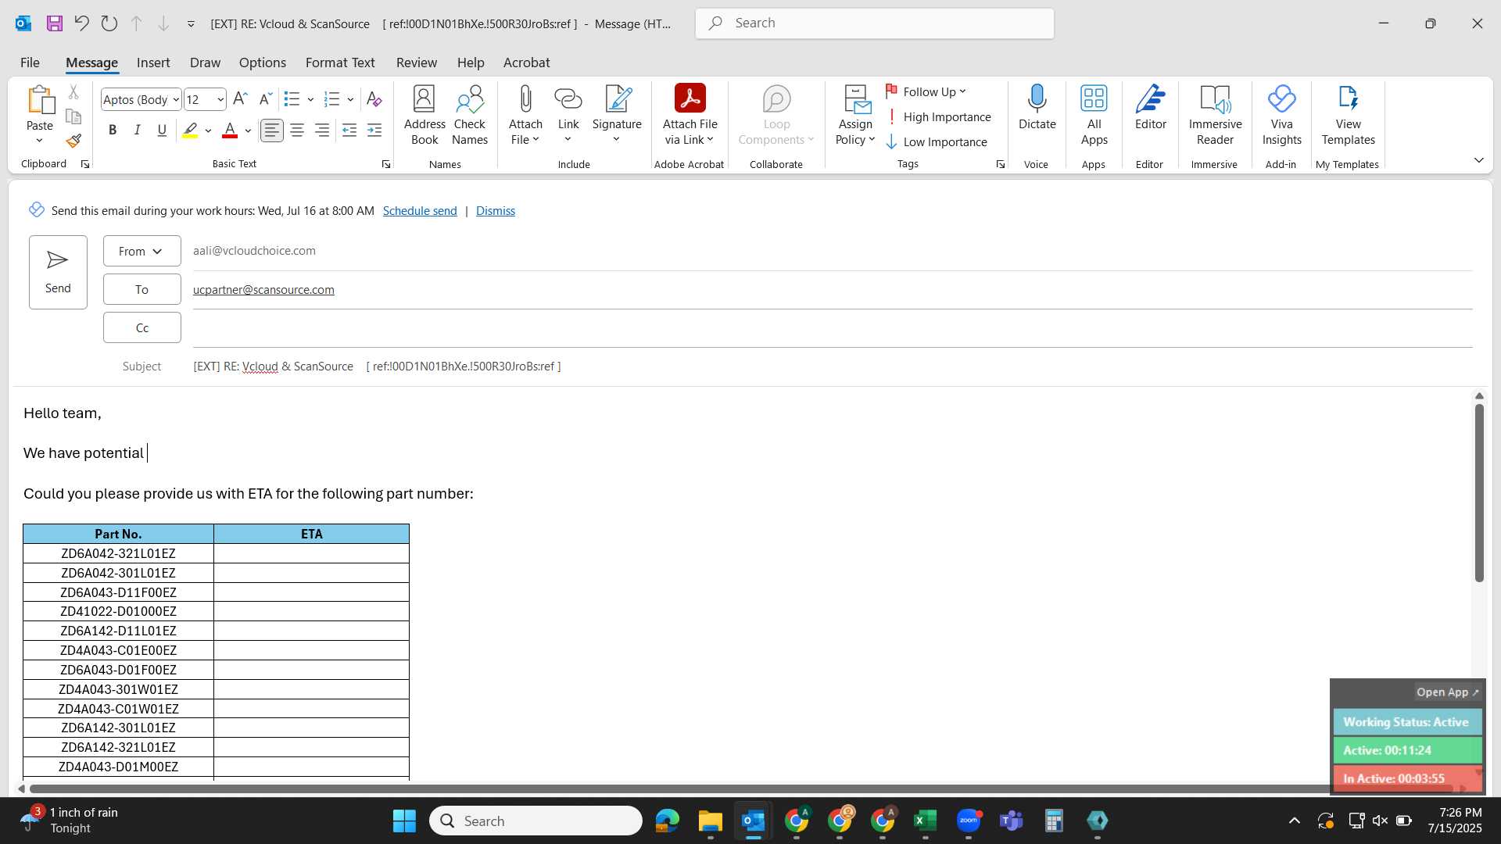Open the From account dropdown
The image size is (1501, 844).
pyautogui.click(x=142, y=251)
